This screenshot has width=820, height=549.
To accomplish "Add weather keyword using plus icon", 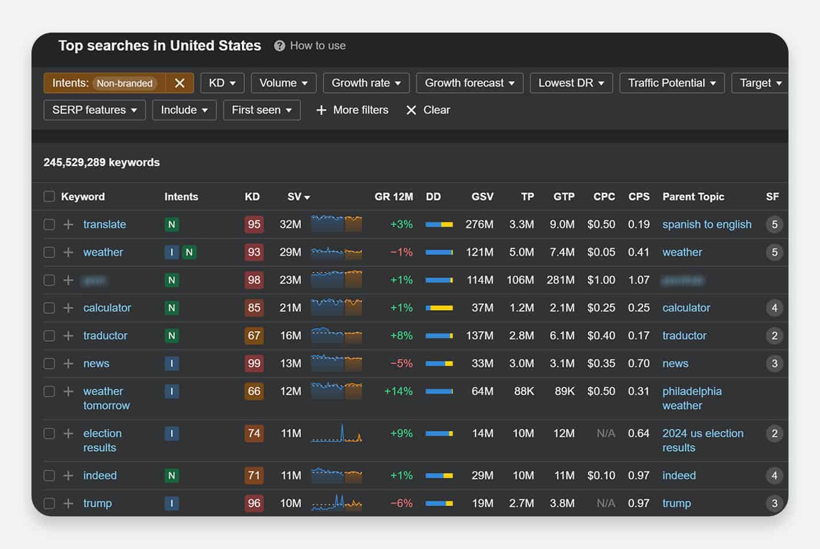I will (x=68, y=252).
